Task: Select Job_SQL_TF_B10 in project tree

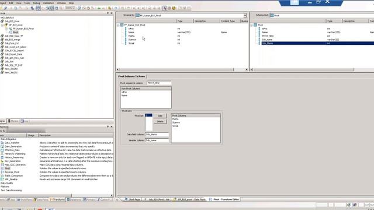Action: click(13, 65)
